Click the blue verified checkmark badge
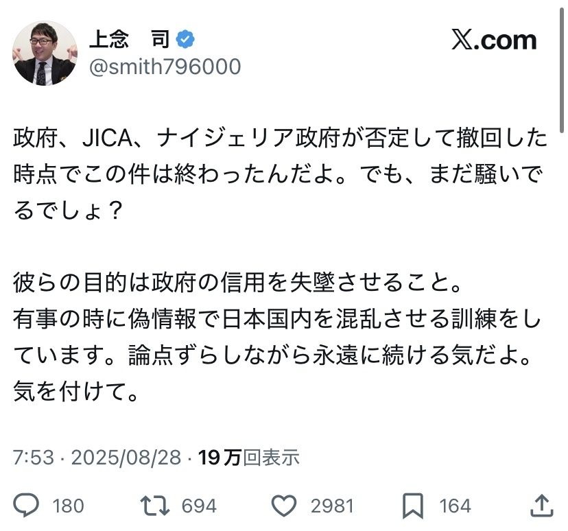The image size is (568, 531). click(185, 40)
